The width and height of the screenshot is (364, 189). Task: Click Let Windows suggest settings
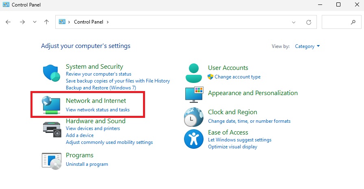[x=240, y=140]
